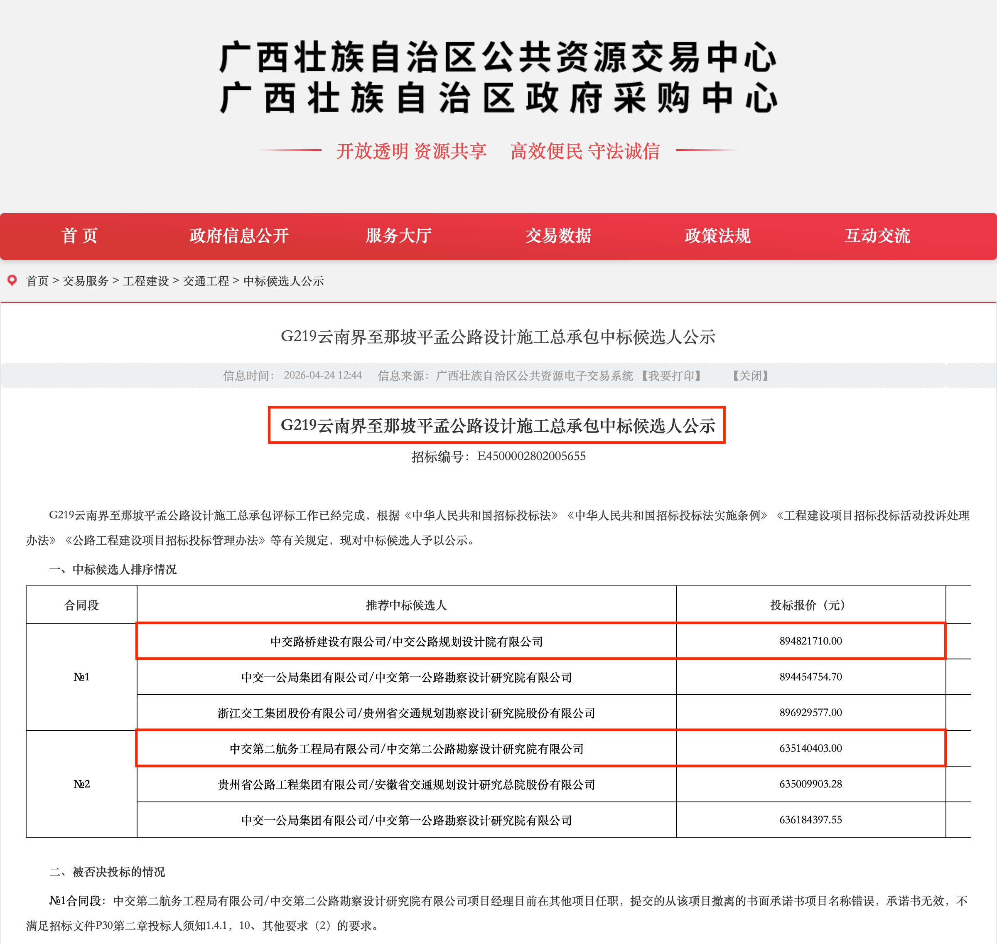Open the 交易数据 navigation tab
The image size is (997, 944).
click(558, 236)
